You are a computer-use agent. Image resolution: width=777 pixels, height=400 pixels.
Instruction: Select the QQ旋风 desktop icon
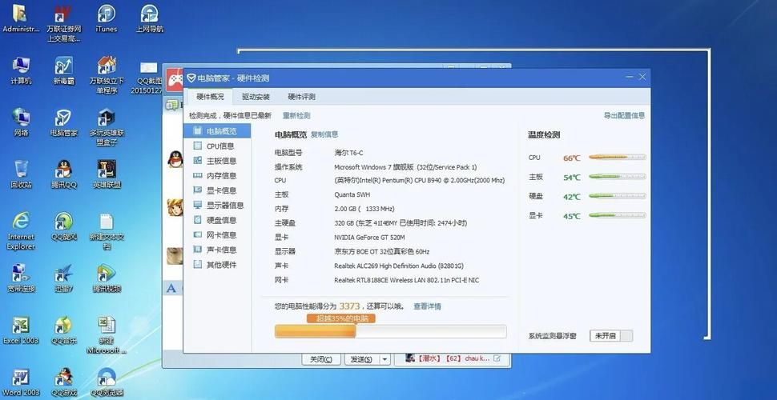pos(63,226)
